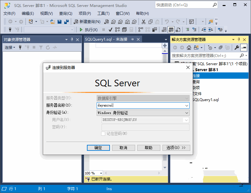
Task: Pin the Object Explorer panel
Action: point(72,40)
